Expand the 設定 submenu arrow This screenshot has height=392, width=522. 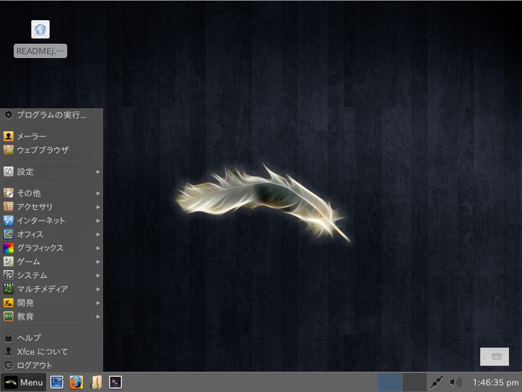point(99,172)
